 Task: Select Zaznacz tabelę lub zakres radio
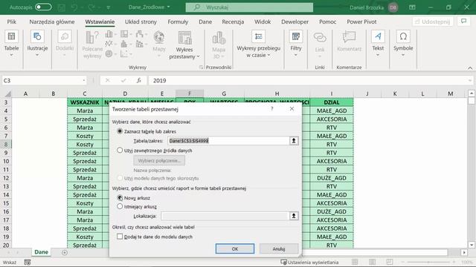120,131
